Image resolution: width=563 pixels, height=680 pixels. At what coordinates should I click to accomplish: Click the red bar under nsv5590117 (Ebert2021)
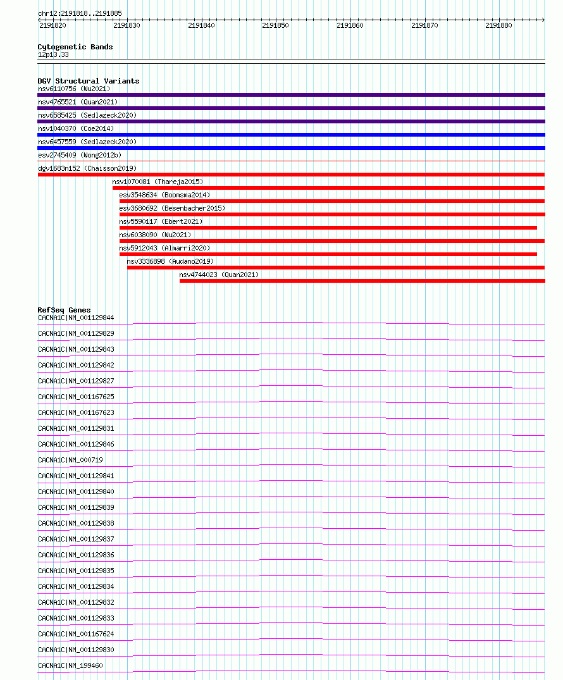[328, 228]
